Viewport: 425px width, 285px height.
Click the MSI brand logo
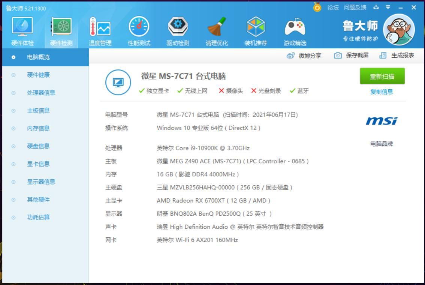click(x=382, y=121)
